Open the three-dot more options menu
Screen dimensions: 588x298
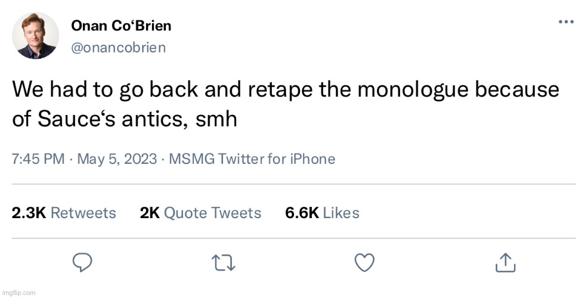565,22
